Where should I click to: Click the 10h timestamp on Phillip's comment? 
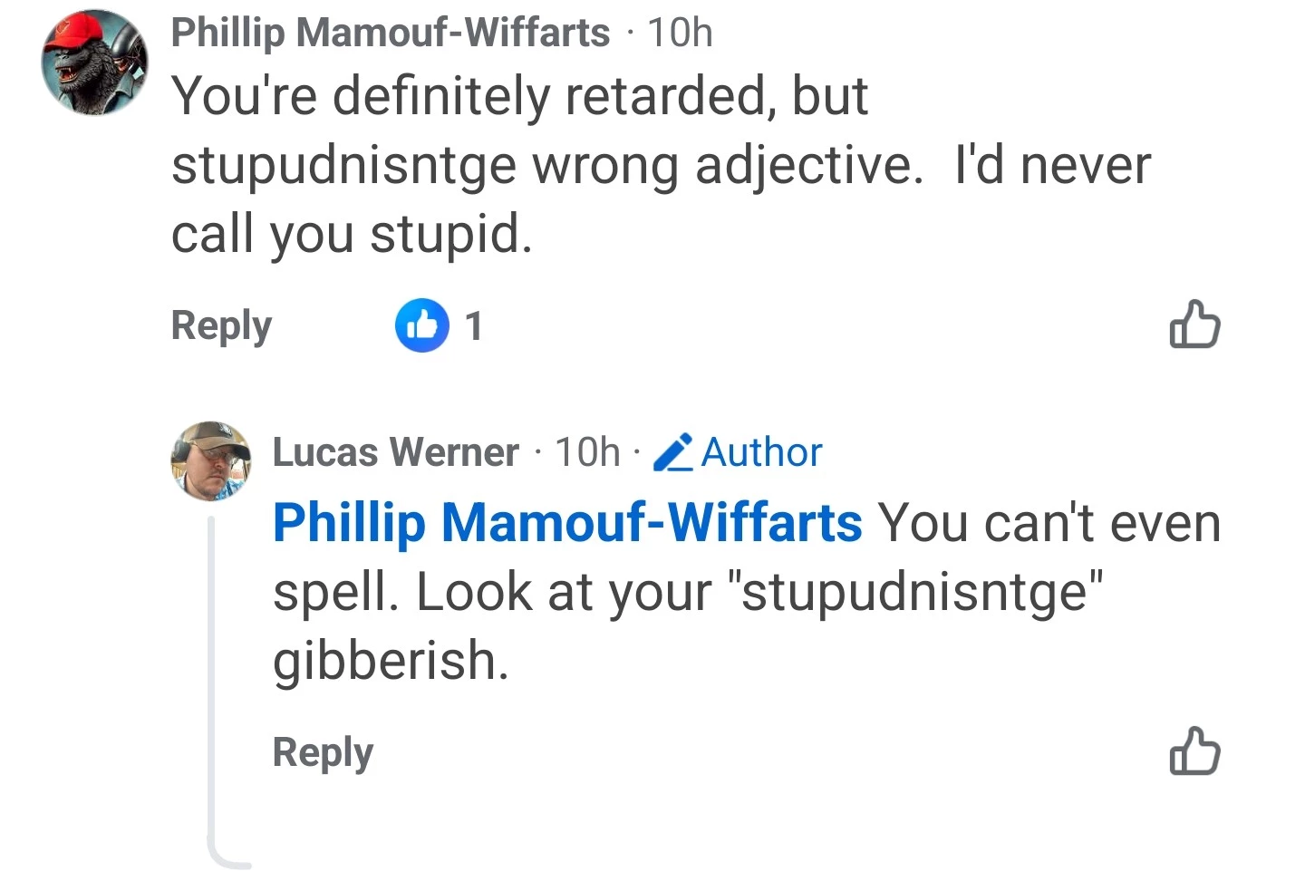[680, 33]
